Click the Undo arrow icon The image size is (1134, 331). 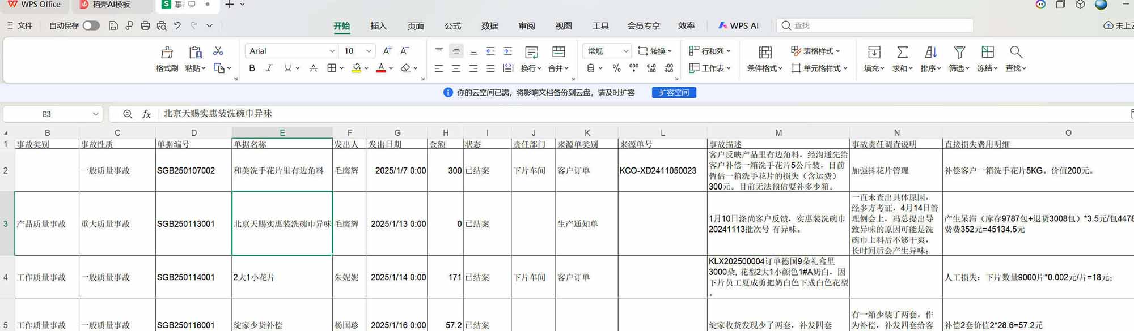point(177,25)
